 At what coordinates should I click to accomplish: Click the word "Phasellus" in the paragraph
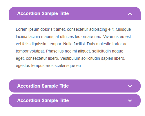pyautogui.click(x=55, y=51)
